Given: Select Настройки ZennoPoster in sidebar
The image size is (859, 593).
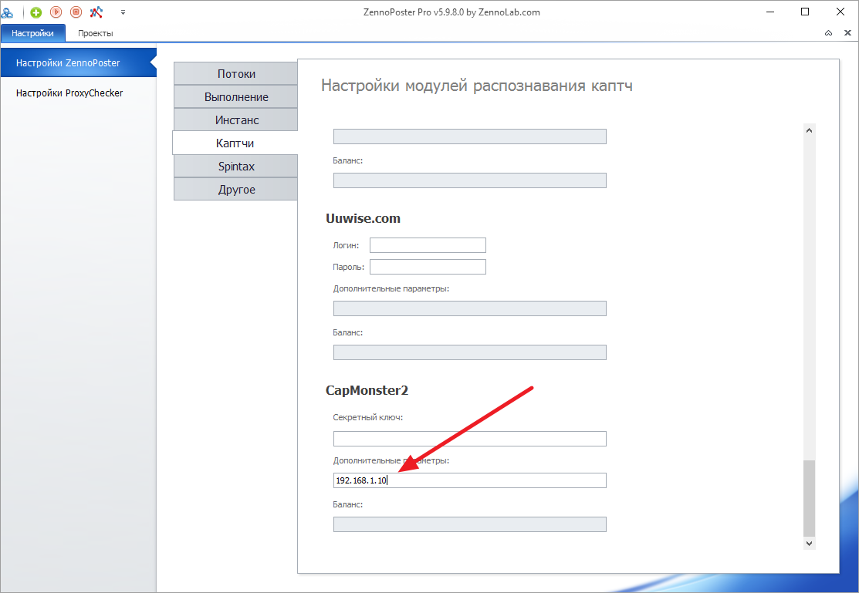Looking at the screenshot, I should coord(78,63).
